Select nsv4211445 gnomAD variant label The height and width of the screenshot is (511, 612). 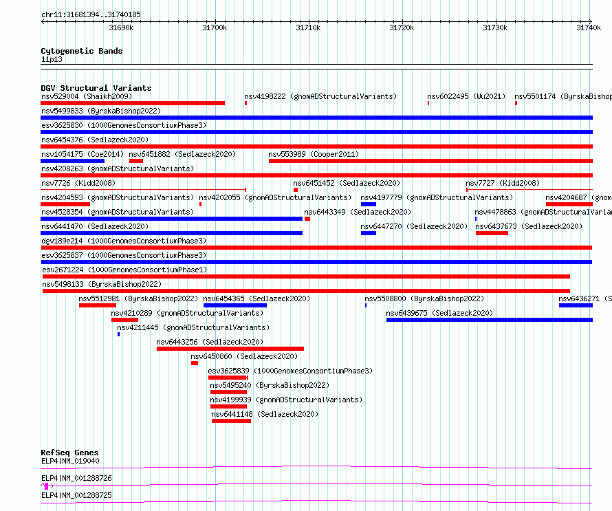click(193, 327)
